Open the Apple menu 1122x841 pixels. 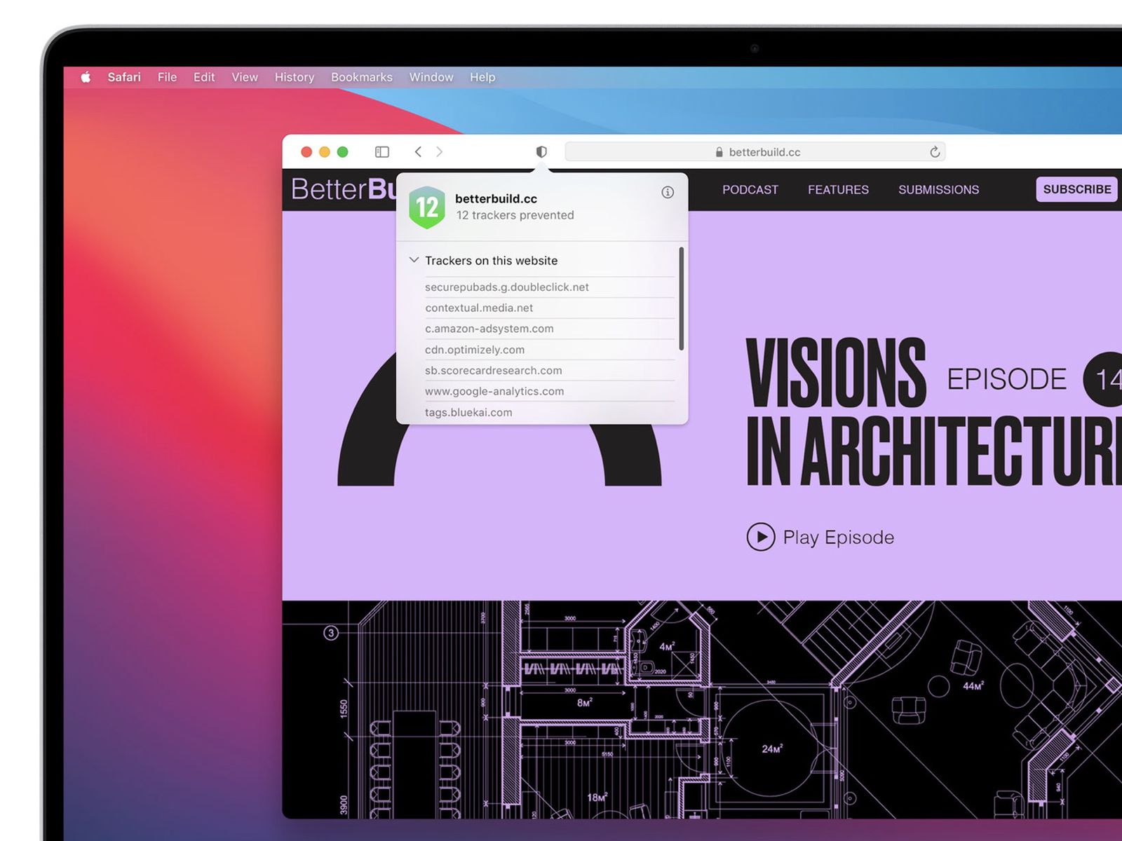coord(86,77)
